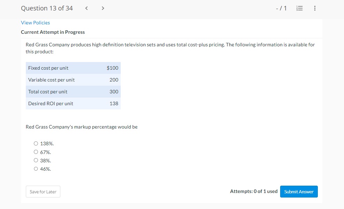This screenshot has height=209, width=344.
Task: Select the 46% answer option
Action: [x=36, y=169]
